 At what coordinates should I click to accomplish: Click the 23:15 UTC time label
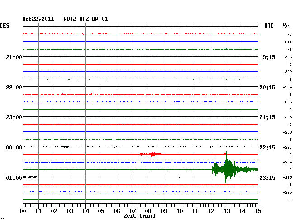267,177
